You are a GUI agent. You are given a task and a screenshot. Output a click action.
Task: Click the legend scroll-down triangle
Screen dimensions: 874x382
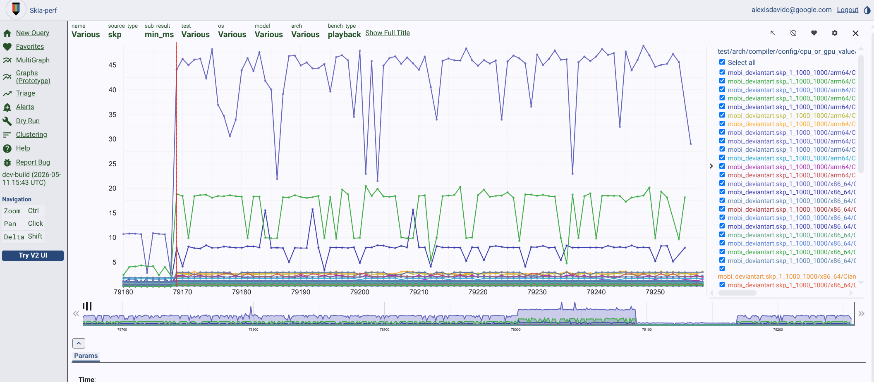(x=861, y=283)
